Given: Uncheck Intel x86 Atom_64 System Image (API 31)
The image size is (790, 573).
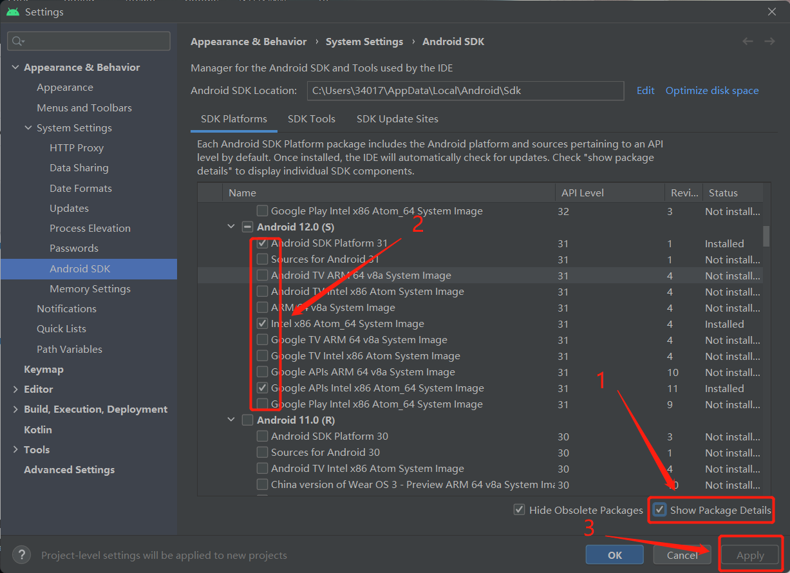Looking at the screenshot, I should pyautogui.click(x=262, y=324).
